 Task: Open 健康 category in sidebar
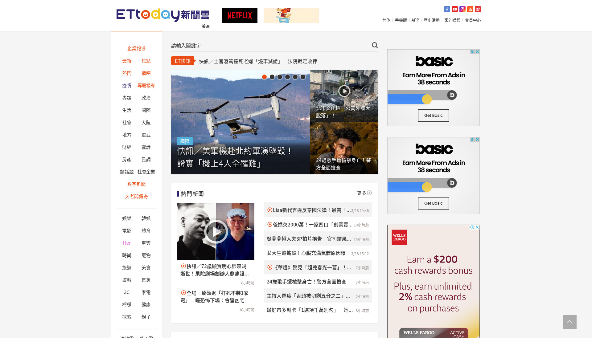146,305
